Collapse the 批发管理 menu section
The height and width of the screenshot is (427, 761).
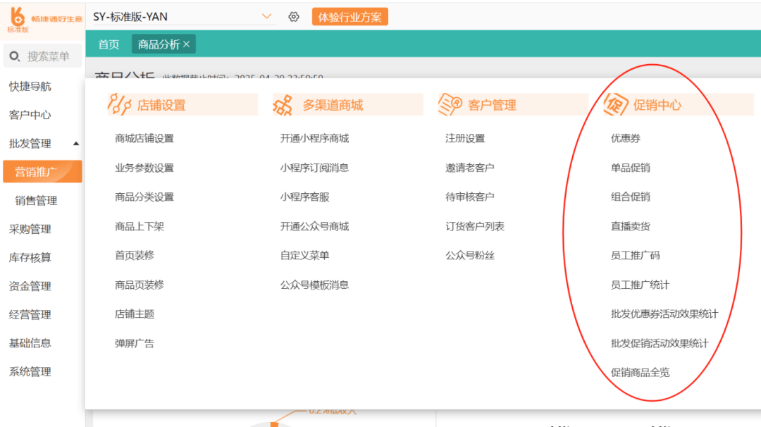[x=76, y=143]
